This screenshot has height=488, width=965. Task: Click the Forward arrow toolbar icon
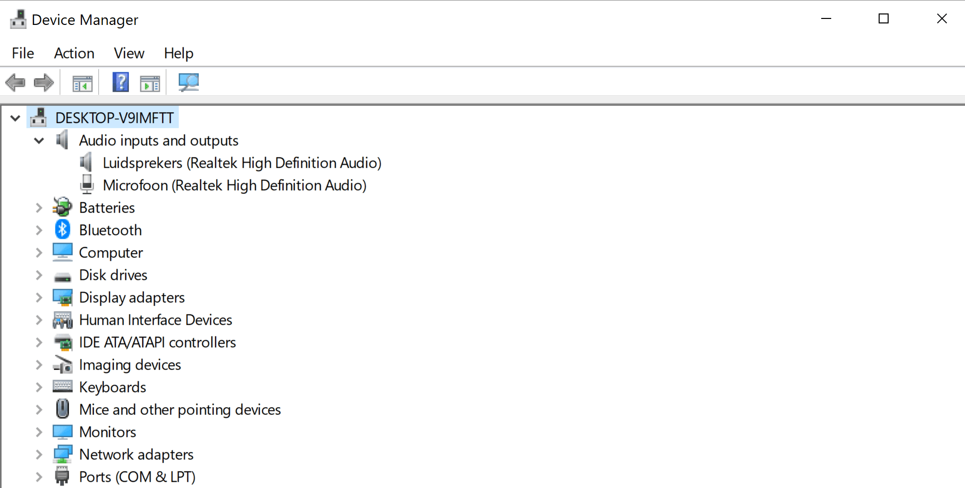click(x=44, y=83)
